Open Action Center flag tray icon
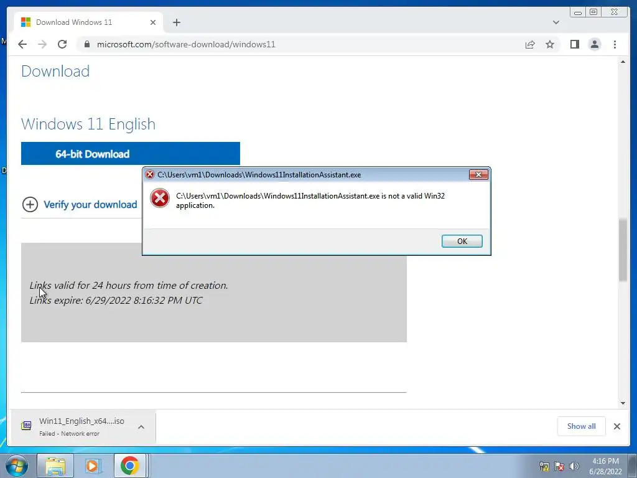Viewport: 637px width, 478px height. coord(559,466)
